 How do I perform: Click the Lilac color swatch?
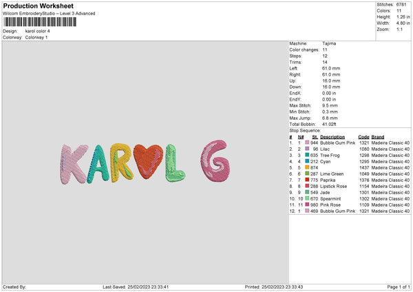click(x=307, y=149)
